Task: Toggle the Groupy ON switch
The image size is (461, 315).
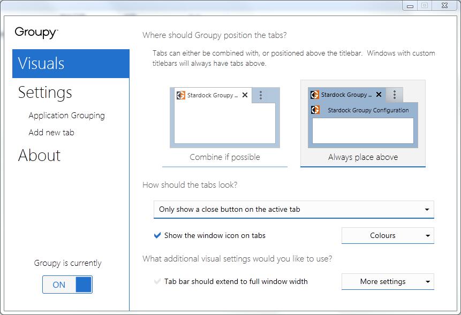Action: (67, 285)
